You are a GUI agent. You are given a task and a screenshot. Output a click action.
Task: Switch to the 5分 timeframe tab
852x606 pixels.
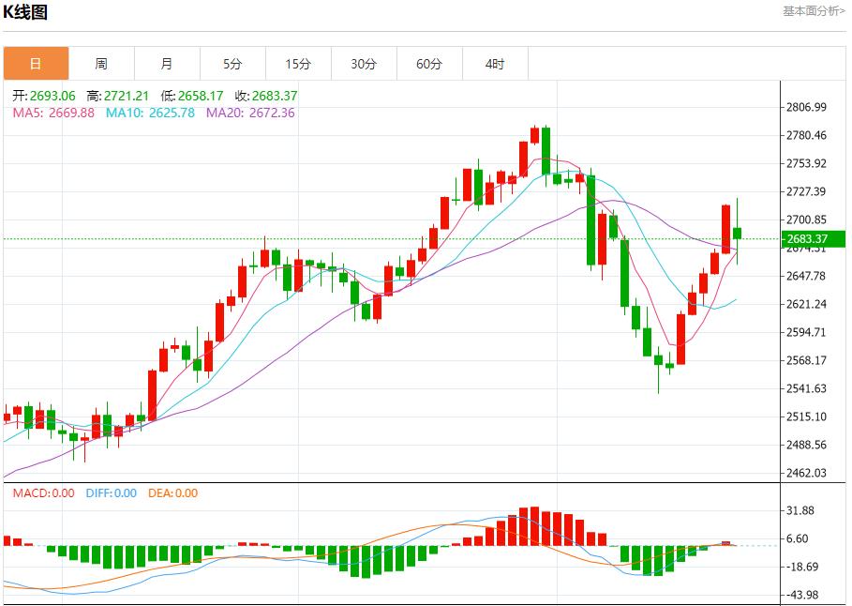tap(232, 64)
